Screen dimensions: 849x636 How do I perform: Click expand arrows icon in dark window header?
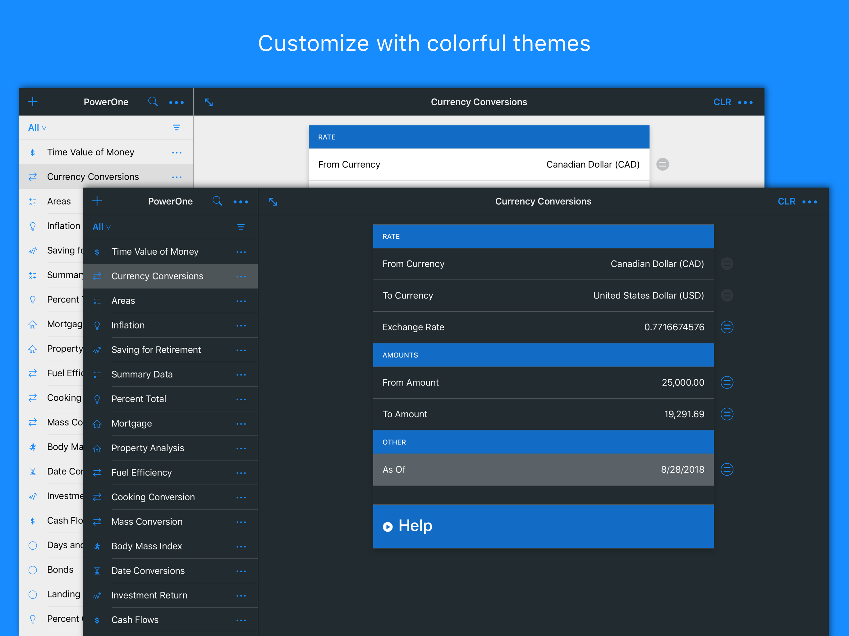273,201
